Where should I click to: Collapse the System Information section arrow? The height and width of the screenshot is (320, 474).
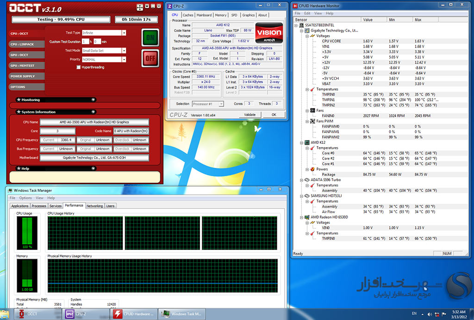point(93,112)
